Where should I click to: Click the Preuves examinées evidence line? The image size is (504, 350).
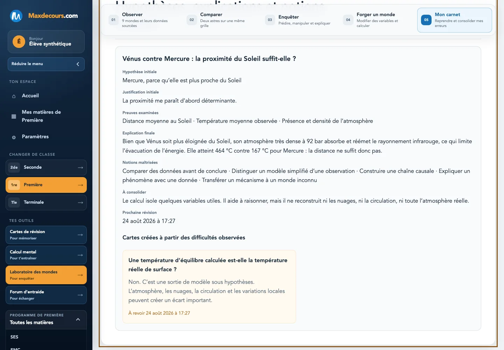(248, 121)
